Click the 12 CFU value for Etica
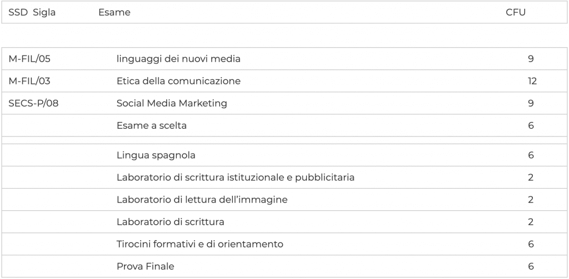This screenshot has width=569, height=279. click(x=532, y=81)
